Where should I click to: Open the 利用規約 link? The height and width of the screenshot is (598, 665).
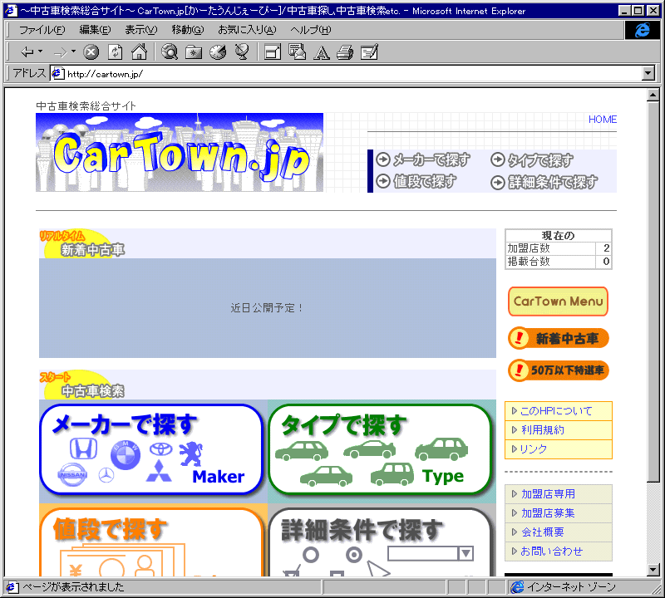(x=543, y=429)
